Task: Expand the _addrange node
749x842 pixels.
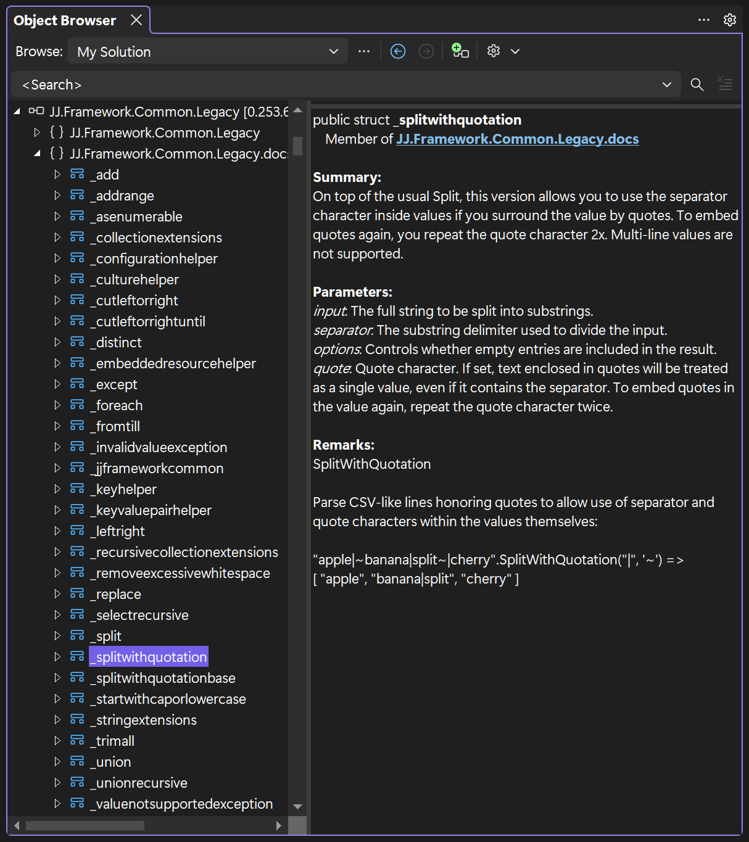Action: pos(57,196)
